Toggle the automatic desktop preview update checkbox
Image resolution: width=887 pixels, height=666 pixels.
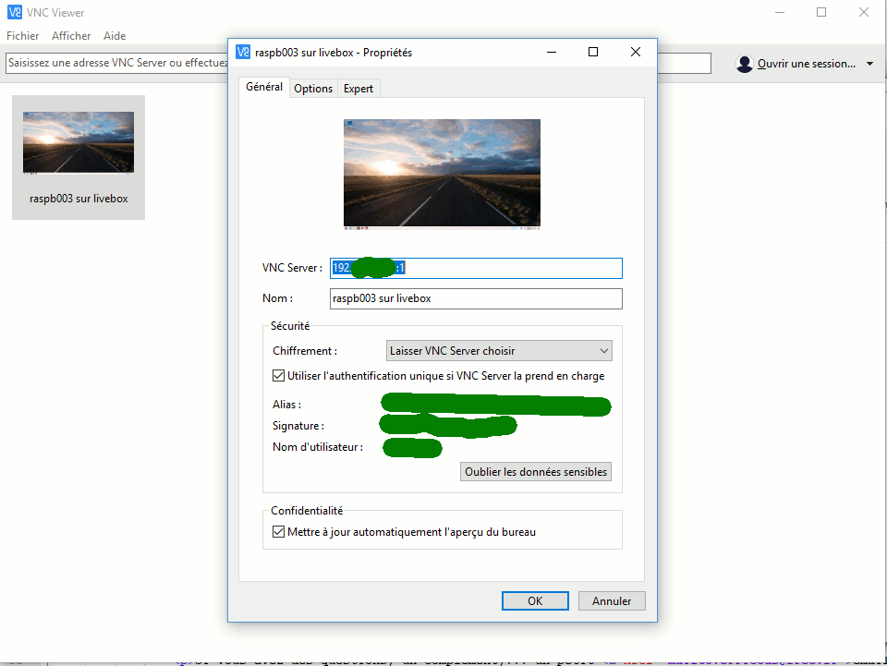pos(279,532)
